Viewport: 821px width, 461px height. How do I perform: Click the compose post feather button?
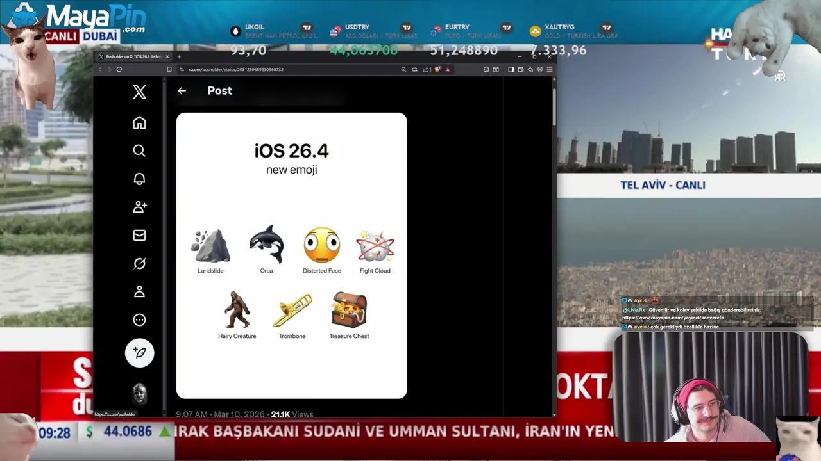click(139, 353)
